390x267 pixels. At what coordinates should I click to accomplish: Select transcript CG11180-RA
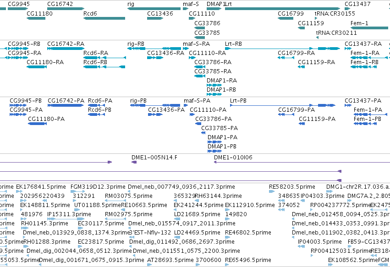click(x=45, y=62)
